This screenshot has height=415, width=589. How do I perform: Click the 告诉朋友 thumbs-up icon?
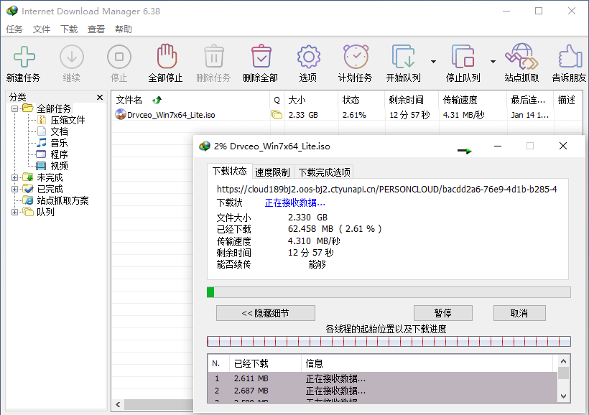click(570, 56)
